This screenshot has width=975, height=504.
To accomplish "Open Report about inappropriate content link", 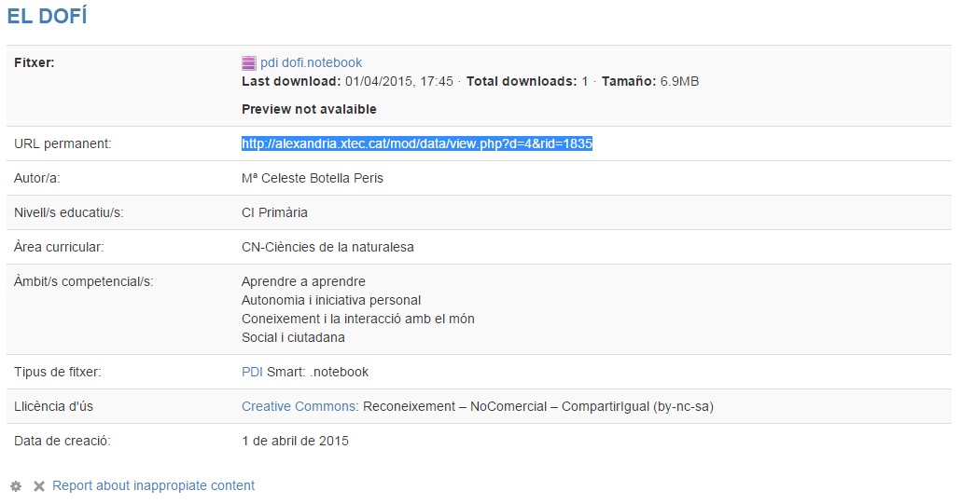I will pyautogui.click(x=153, y=485).
